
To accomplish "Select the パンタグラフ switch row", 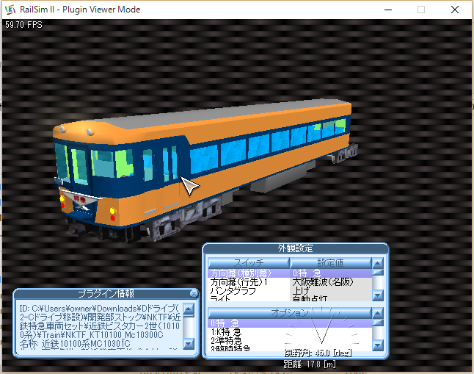I will [249, 290].
